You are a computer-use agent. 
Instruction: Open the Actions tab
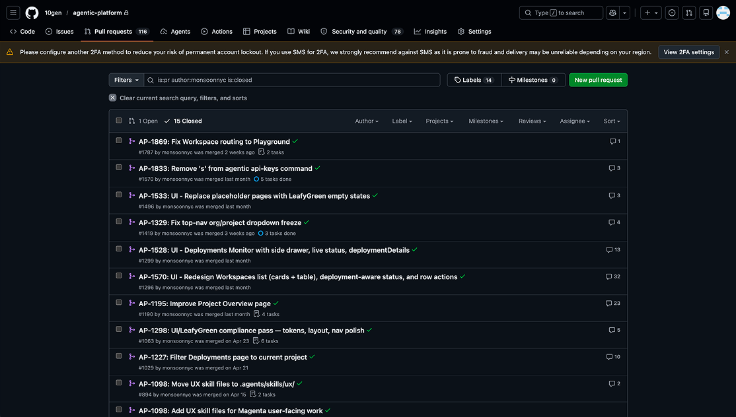(x=217, y=32)
